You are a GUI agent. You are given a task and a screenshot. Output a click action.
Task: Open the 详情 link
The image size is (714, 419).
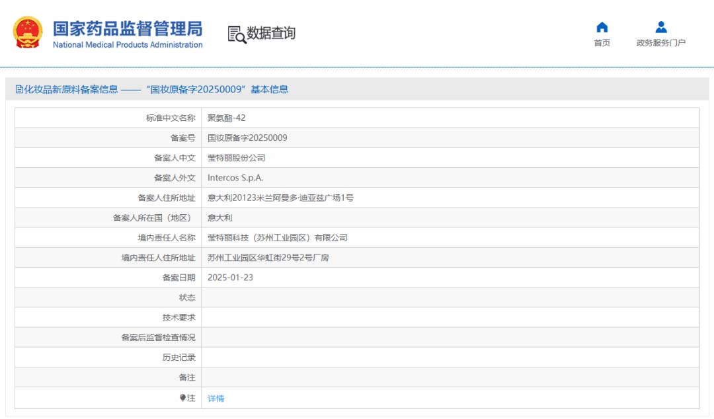tap(216, 399)
